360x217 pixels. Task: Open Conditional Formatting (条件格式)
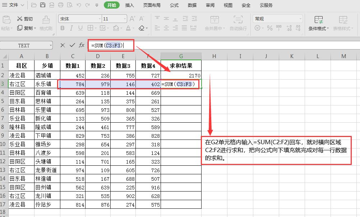(319, 24)
